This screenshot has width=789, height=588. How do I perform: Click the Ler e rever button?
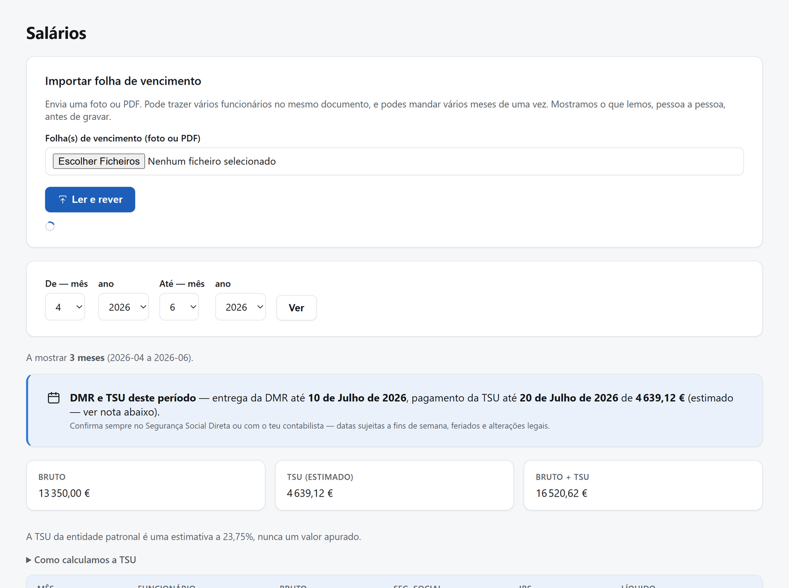(90, 200)
